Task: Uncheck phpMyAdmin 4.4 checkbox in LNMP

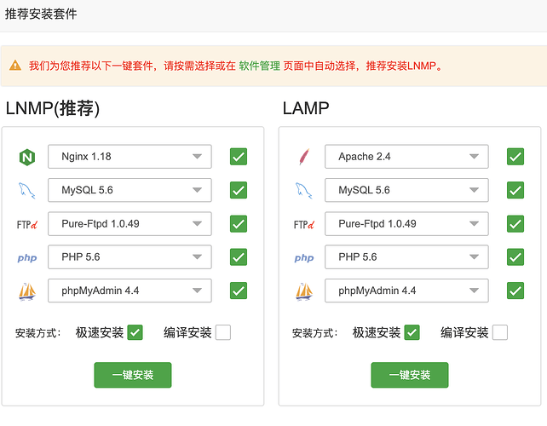Action: coord(239,291)
